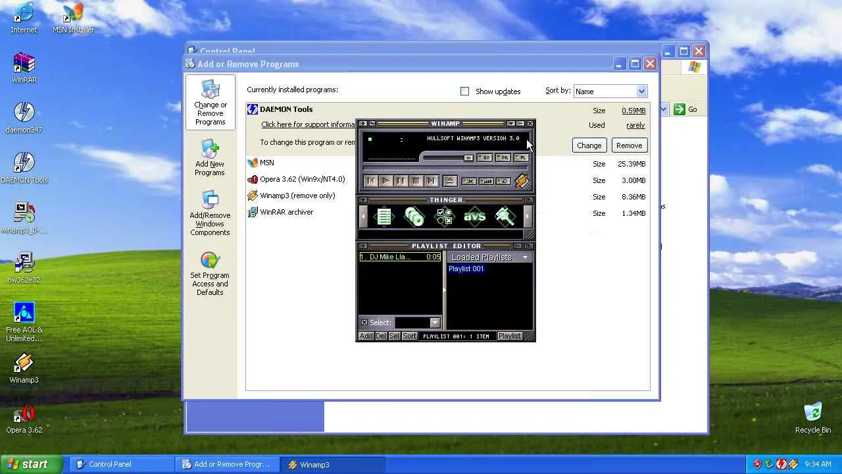Open the Windows start menu
Viewport: 842px width, 474px height.
point(32,464)
